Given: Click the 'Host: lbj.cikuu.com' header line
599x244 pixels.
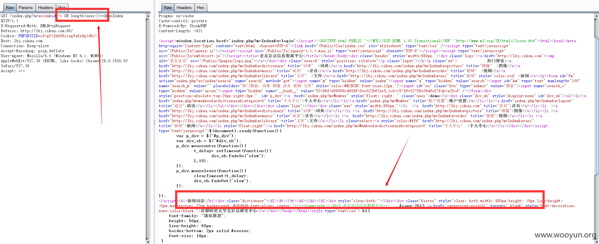Looking at the screenshot, I should tap(22, 41).
